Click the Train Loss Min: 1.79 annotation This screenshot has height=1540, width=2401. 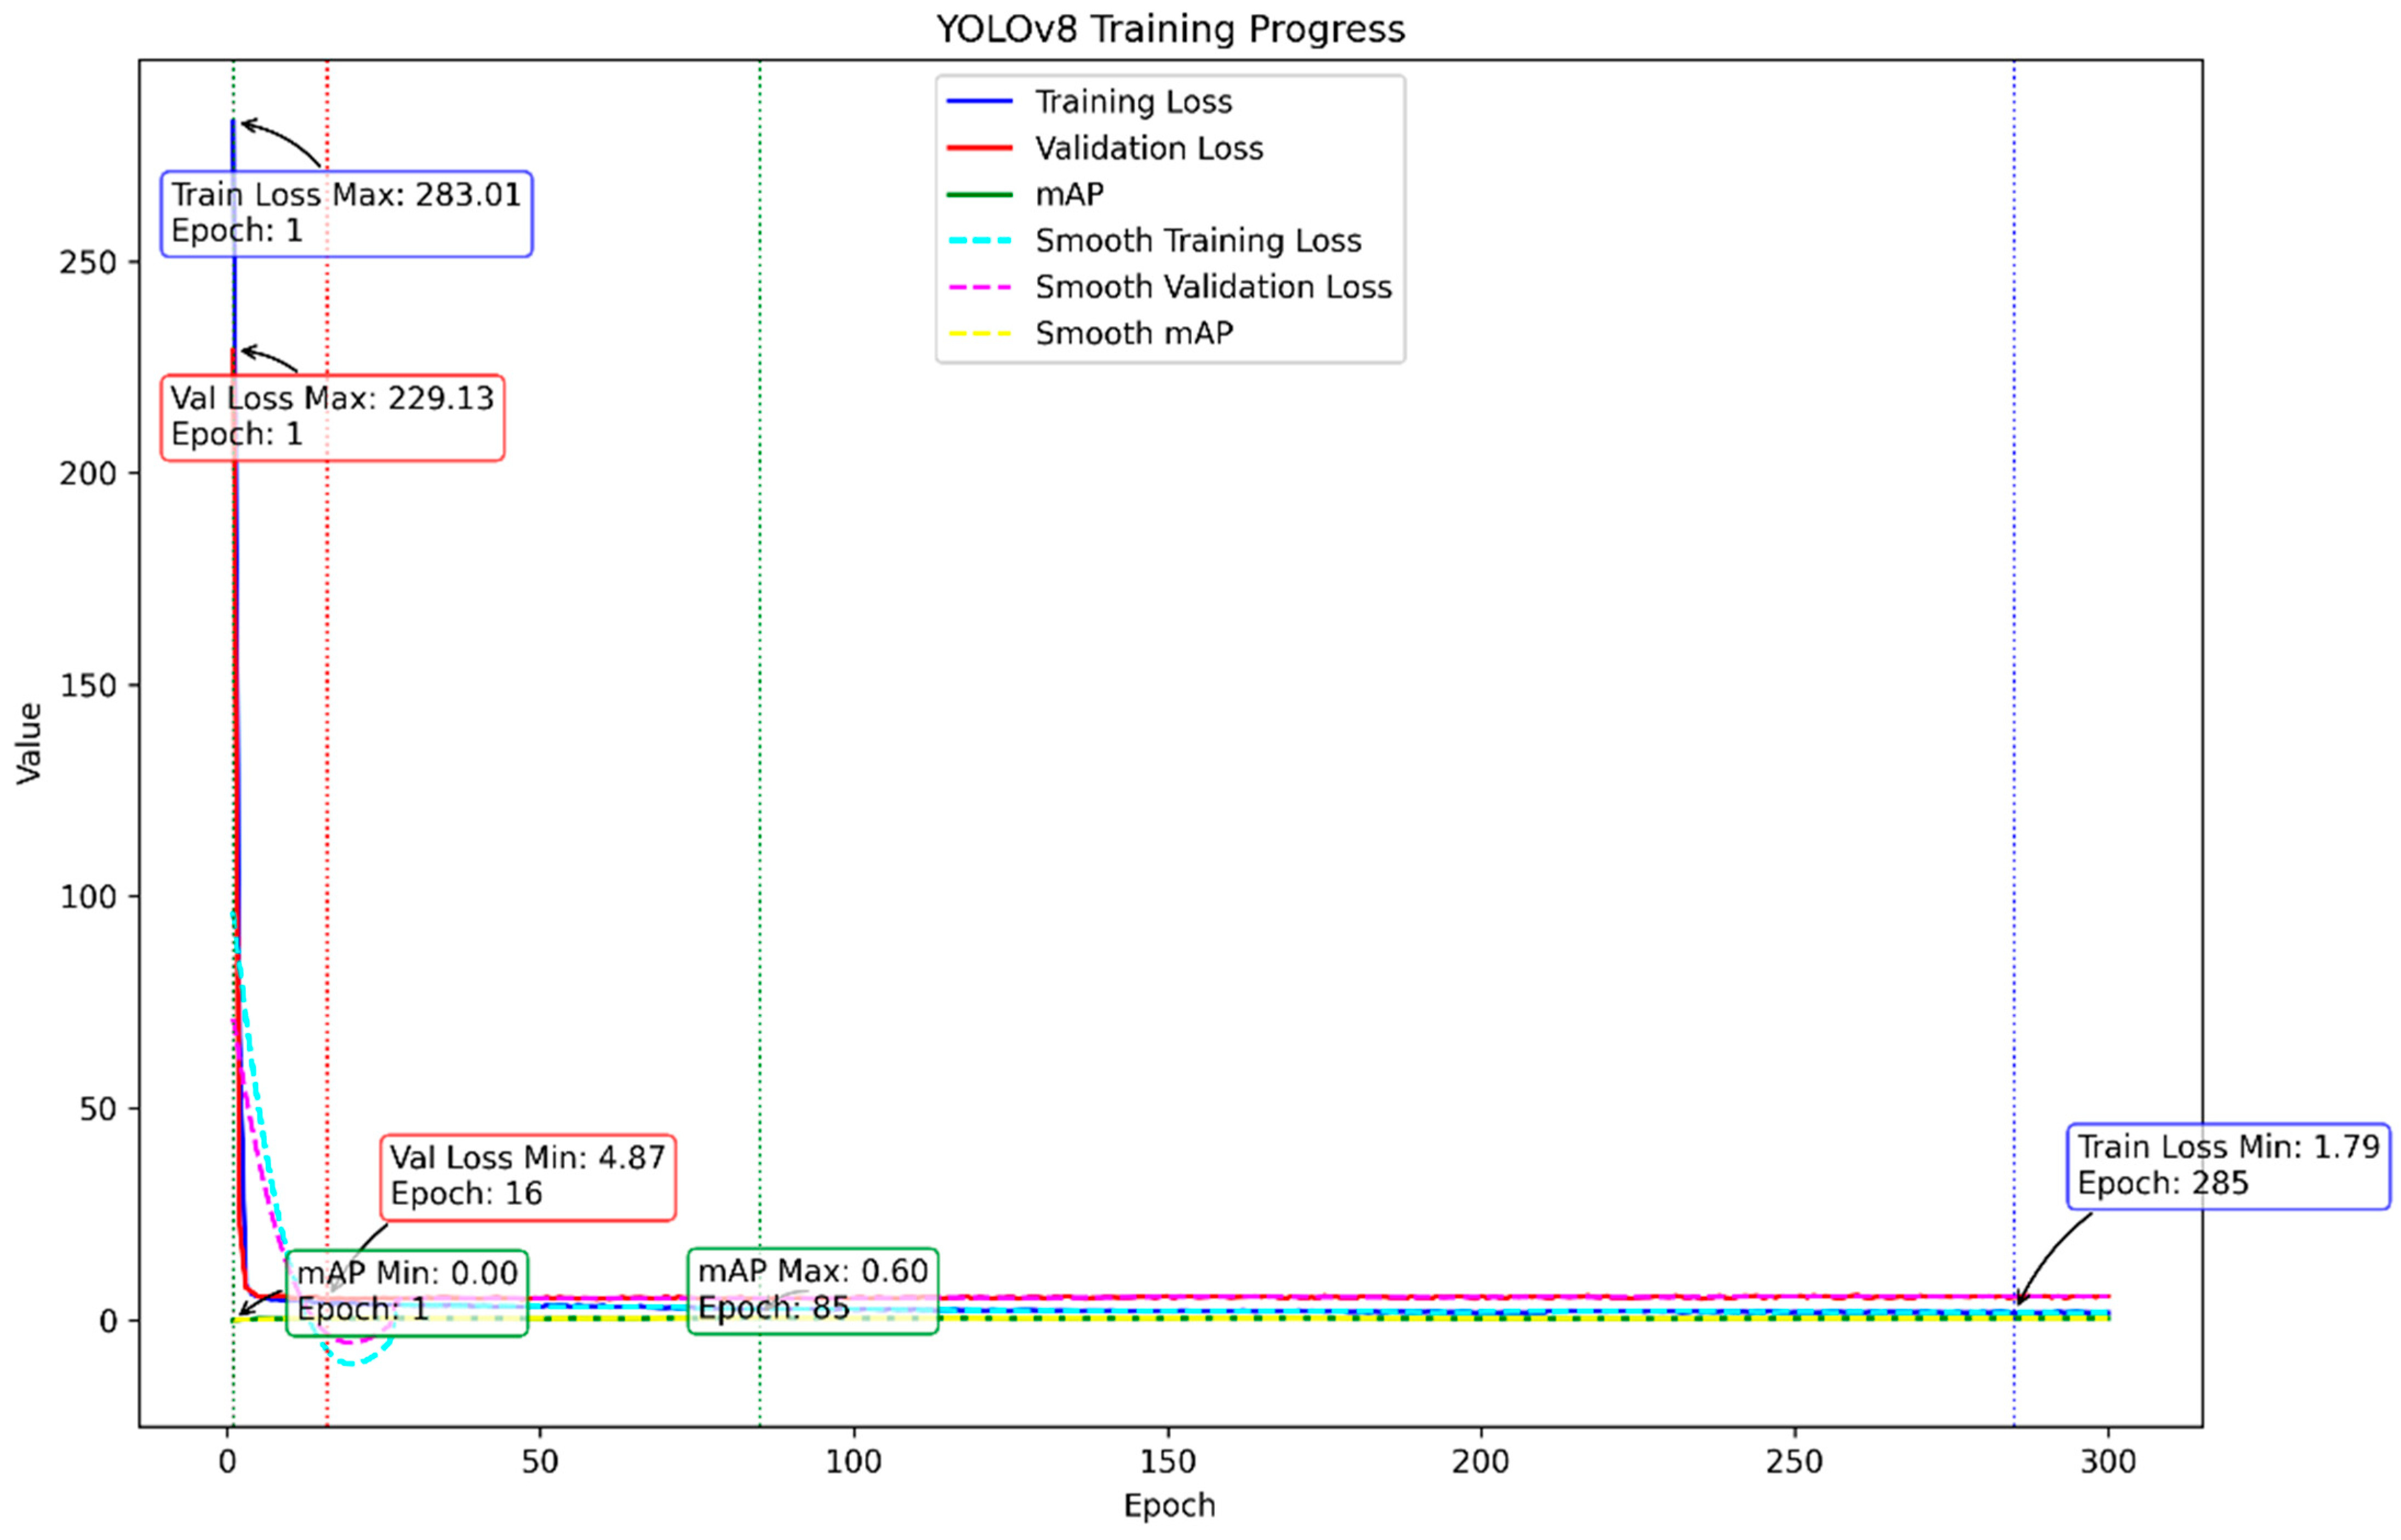click(x=2228, y=1166)
